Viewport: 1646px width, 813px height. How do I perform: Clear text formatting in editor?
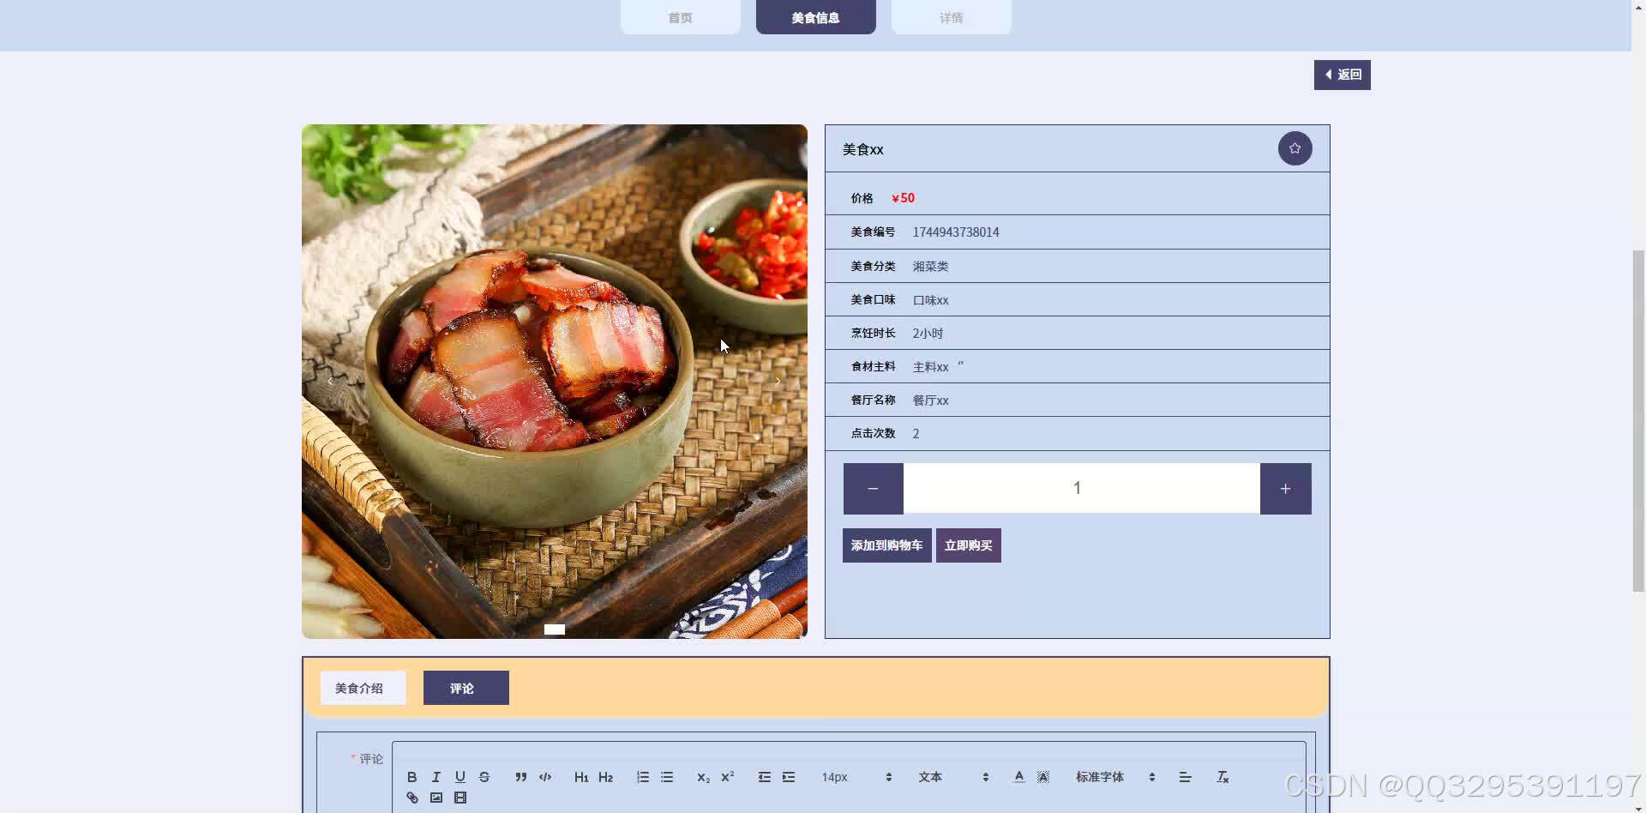(x=1222, y=777)
